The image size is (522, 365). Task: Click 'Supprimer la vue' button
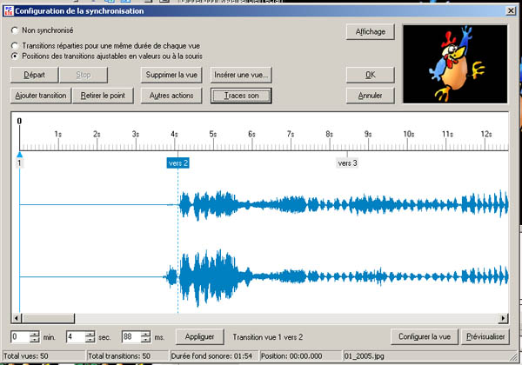(x=171, y=75)
